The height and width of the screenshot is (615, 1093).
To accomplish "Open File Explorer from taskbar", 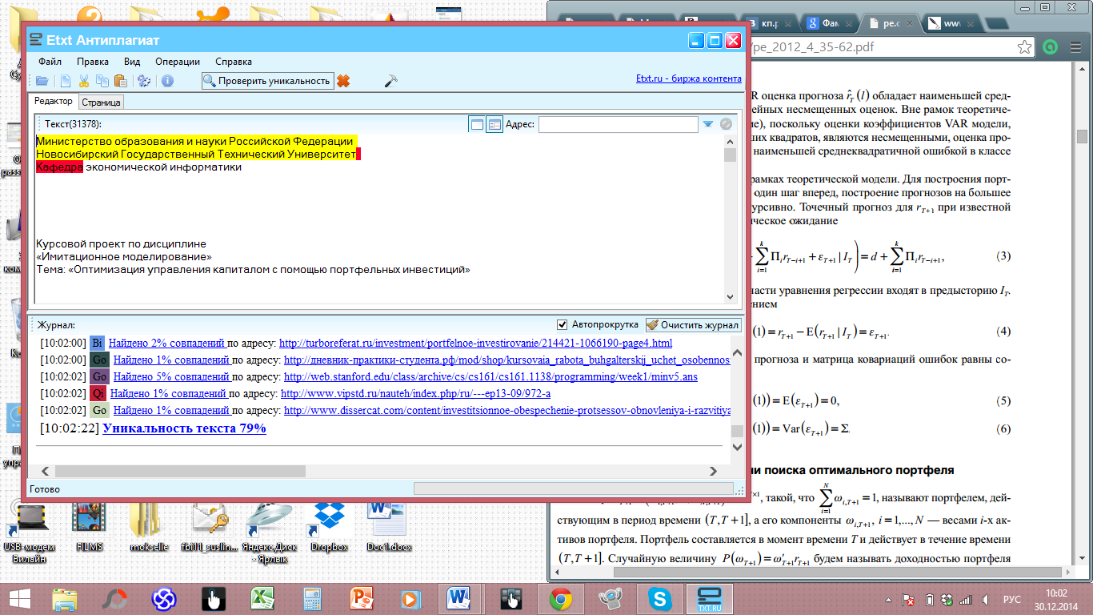I will point(64,597).
